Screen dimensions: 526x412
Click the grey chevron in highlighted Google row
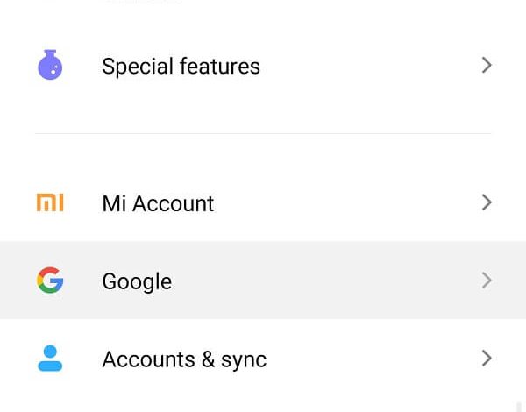tap(487, 281)
